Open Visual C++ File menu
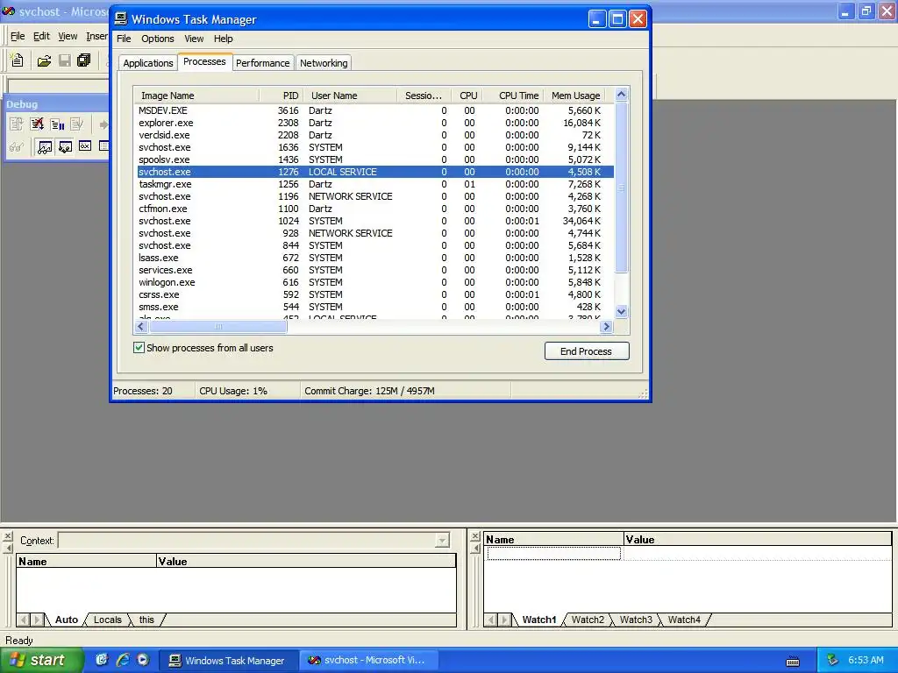 click(18, 36)
